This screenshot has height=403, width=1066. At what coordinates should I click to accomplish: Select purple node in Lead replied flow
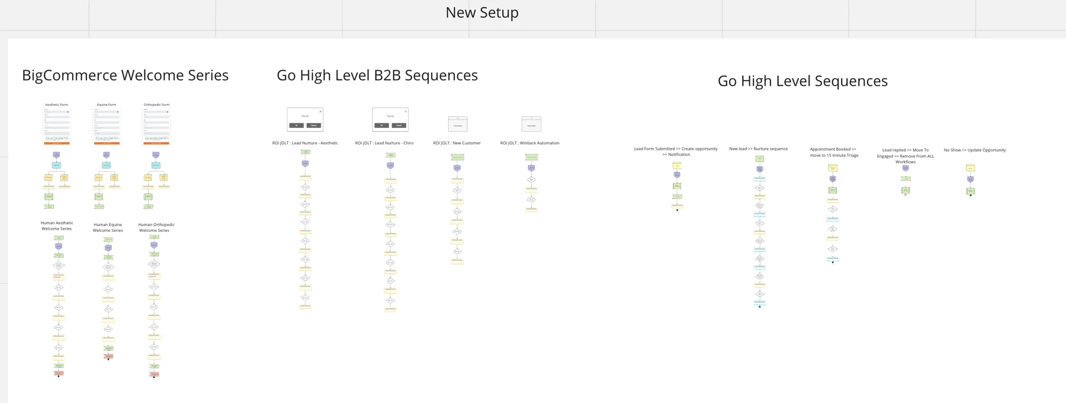tap(906, 168)
